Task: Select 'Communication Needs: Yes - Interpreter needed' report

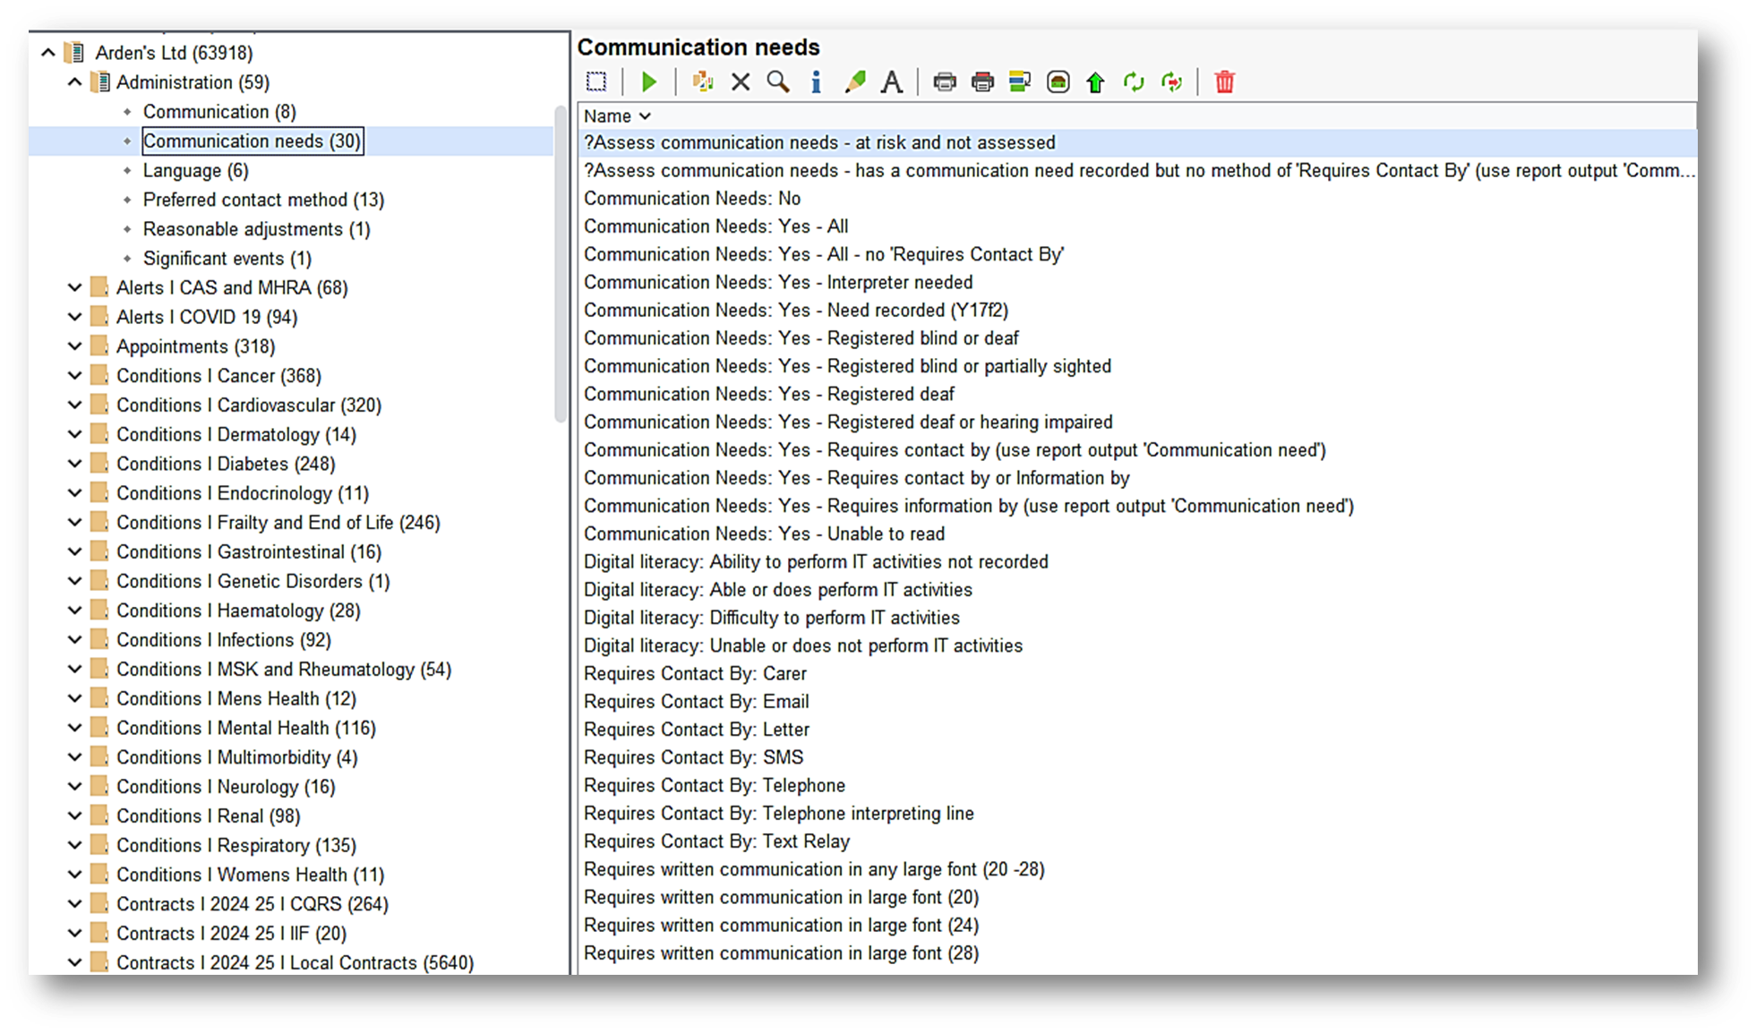Action: tap(777, 283)
